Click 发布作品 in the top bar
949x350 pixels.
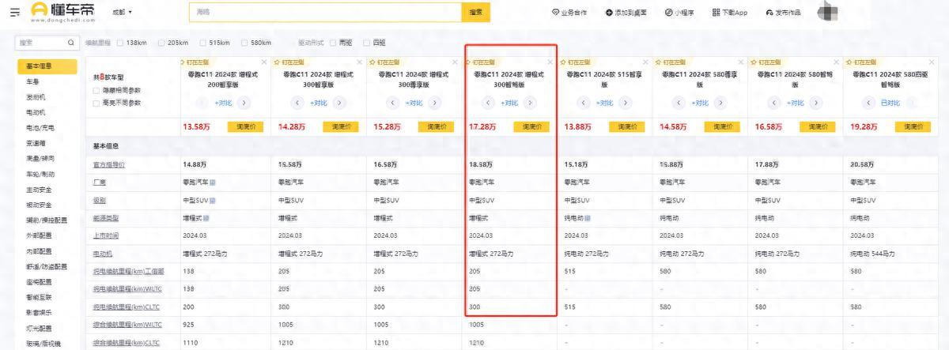[783, 13]
